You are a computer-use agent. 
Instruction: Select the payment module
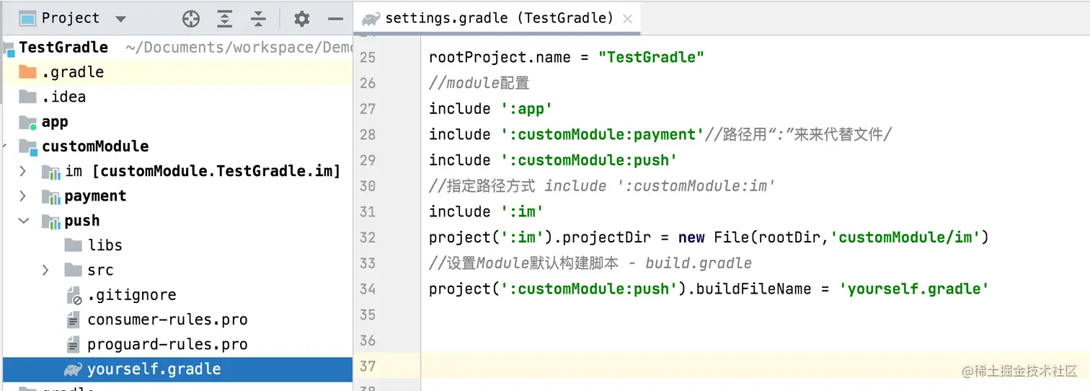(95, 196)
